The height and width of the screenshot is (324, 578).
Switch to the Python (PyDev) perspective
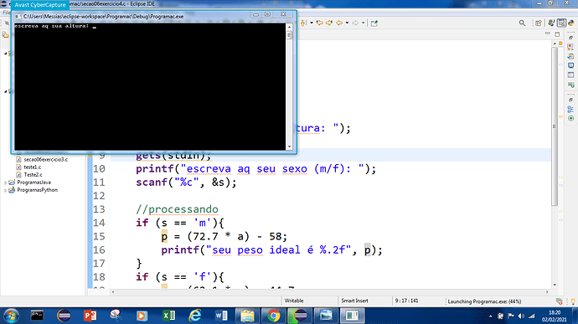[570, 23]
